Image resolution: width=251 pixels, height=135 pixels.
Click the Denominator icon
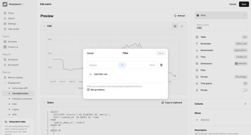click(x=197, y=50)
